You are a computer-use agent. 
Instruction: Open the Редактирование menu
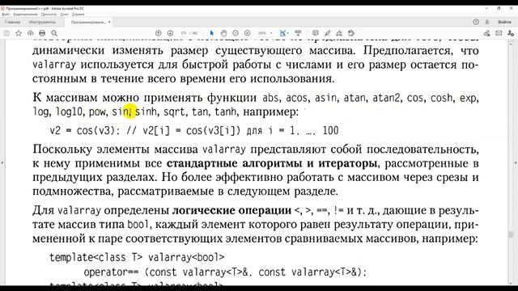coord(25,15)
